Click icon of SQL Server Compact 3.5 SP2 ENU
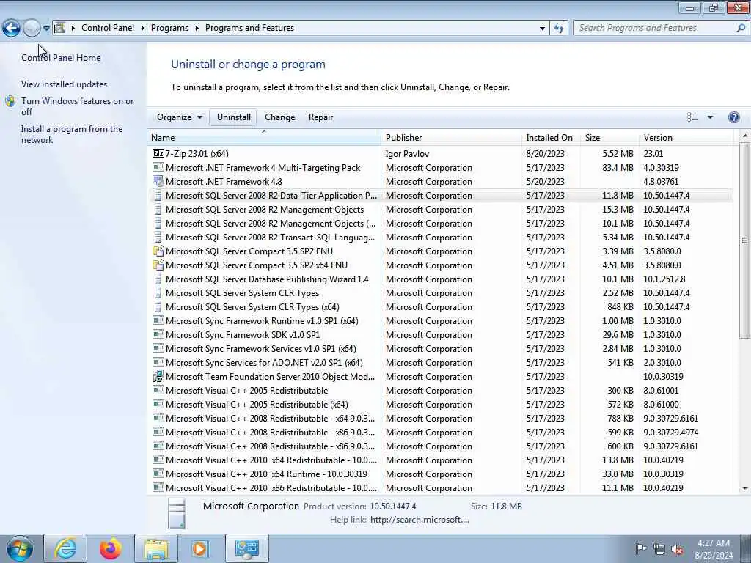 pyautogui.click(x=158, y=251)
